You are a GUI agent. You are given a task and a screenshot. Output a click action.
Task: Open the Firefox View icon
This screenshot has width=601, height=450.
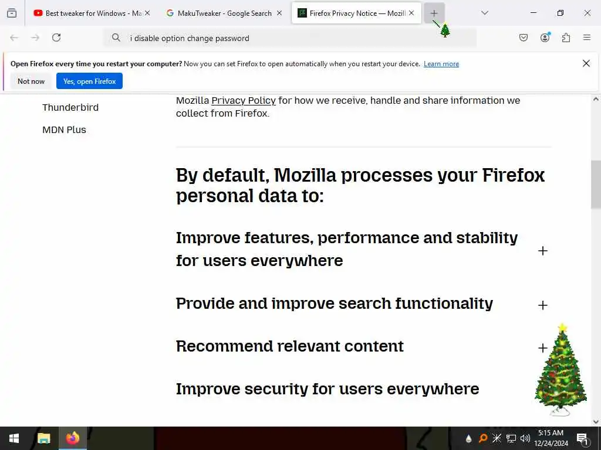pyautogui.click(x=12, y=13)
